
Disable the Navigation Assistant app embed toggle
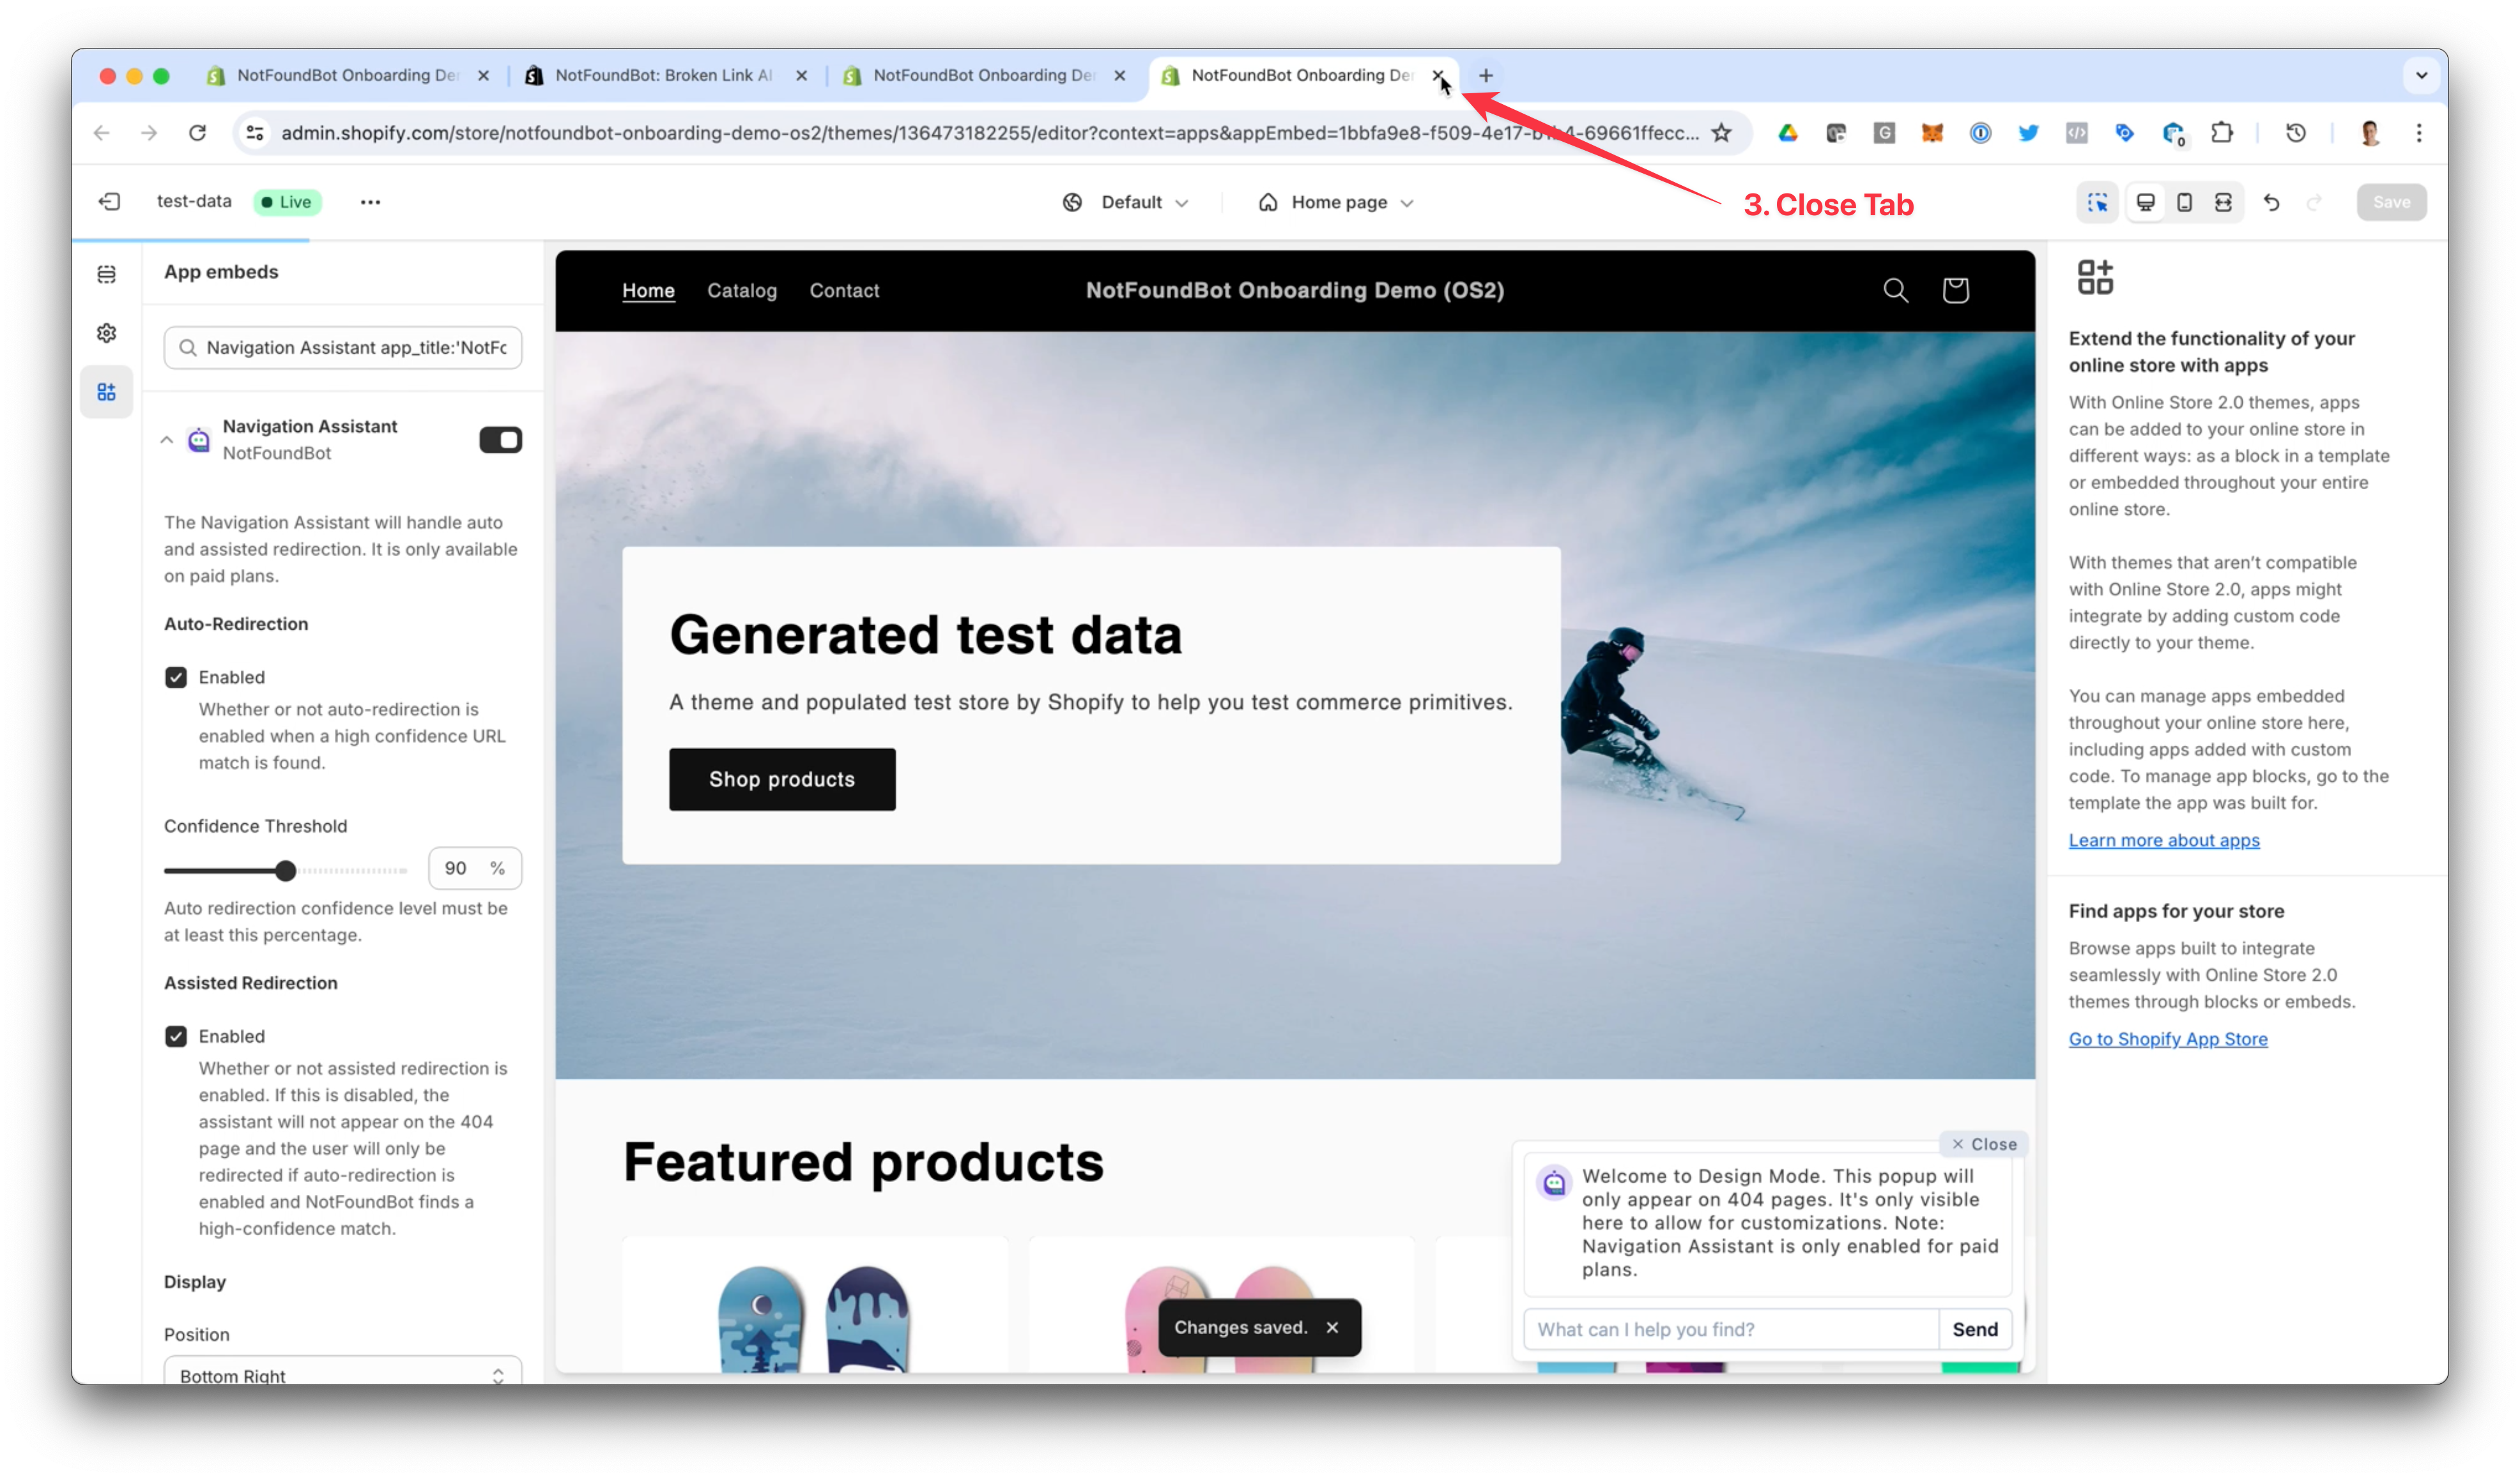tap(500, 440)
